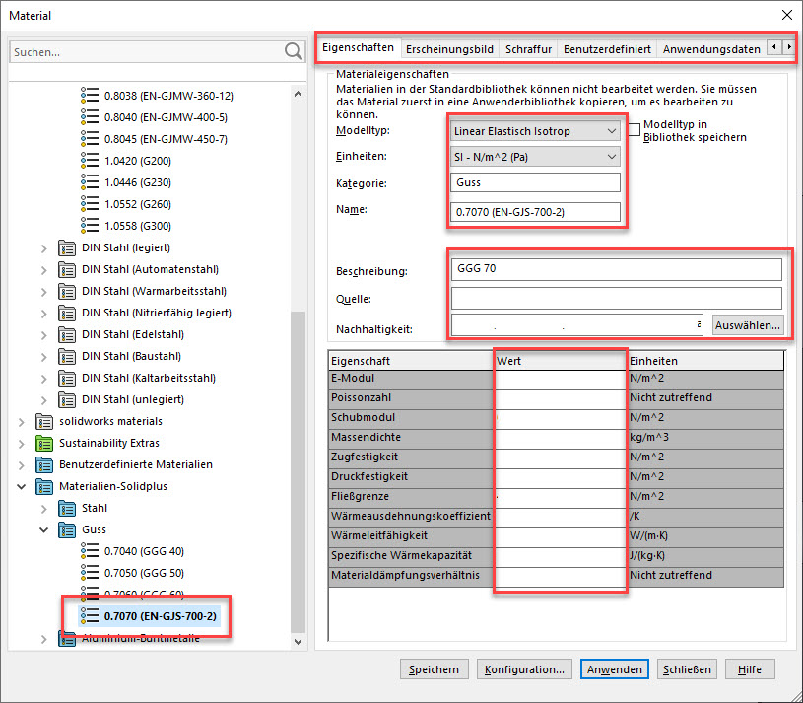This screenshot has width=803, height=703.
Task: Click the search magnifier icon
Action: [293, 51]
